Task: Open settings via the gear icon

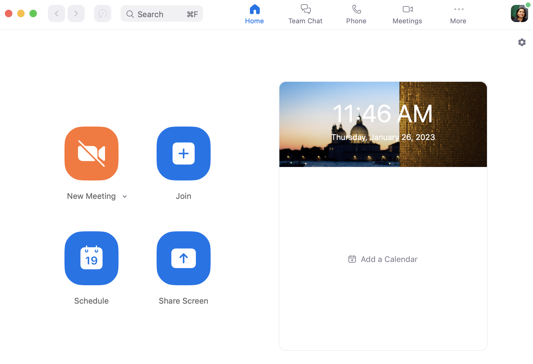Action: (522, 42)
